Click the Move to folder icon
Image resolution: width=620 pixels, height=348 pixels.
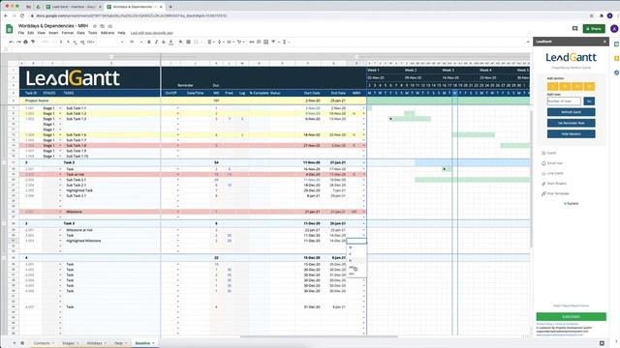coord(103,26)
